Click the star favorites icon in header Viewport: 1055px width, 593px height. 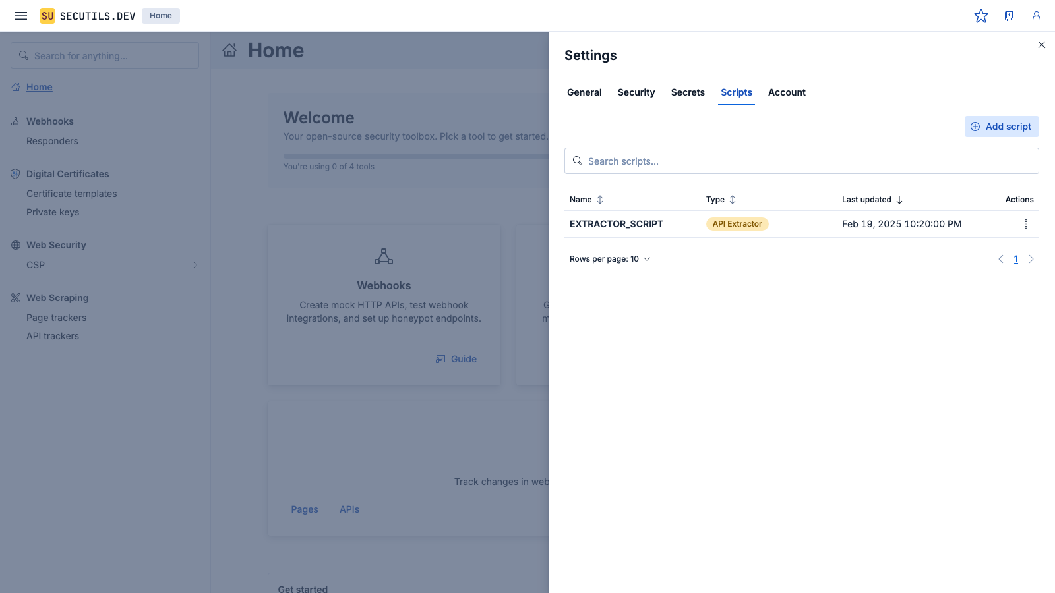[981, 16]
